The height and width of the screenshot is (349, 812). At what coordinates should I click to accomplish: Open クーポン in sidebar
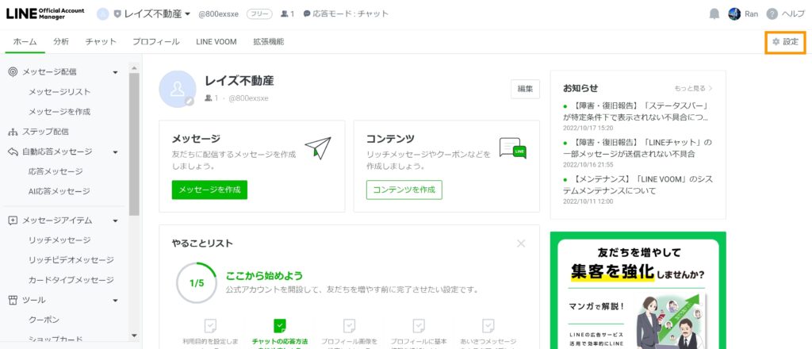(x=44, y=320)
